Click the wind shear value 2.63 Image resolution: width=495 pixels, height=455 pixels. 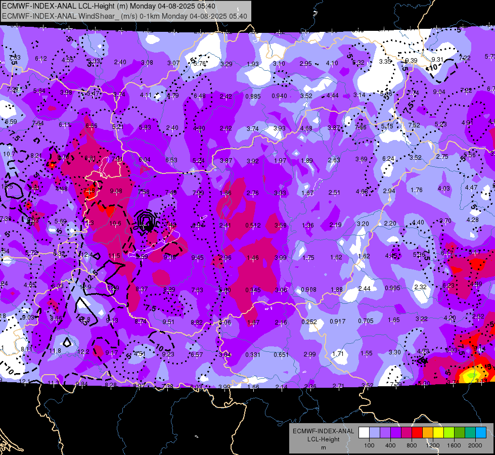coord(334,160)
